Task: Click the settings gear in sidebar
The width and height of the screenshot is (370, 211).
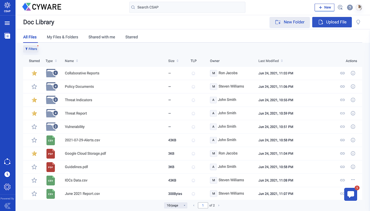Action: point(7,187)
